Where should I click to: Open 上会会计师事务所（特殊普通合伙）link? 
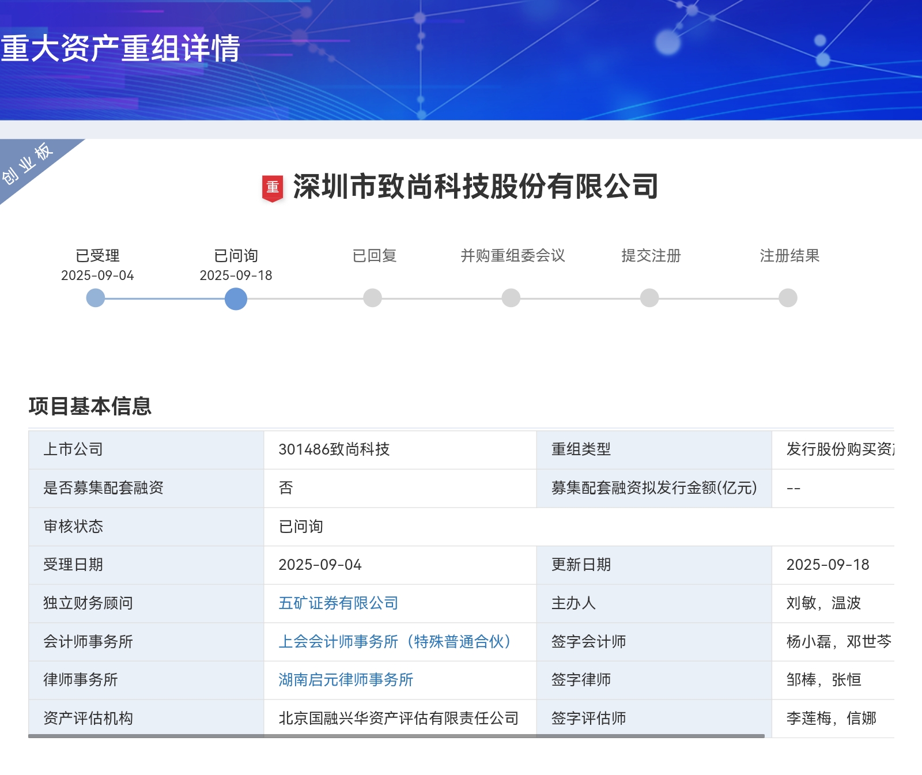click(x=395, y=641)
